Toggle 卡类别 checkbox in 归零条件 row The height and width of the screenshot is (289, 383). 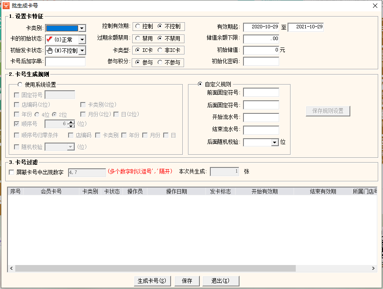point(98,135)
